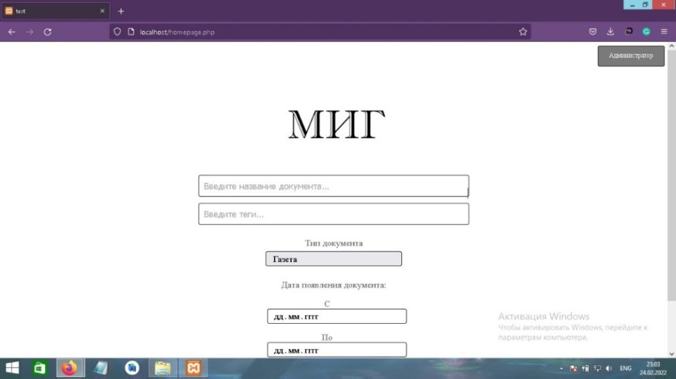
Task: Click the browser back arrow
Action: 12,32
